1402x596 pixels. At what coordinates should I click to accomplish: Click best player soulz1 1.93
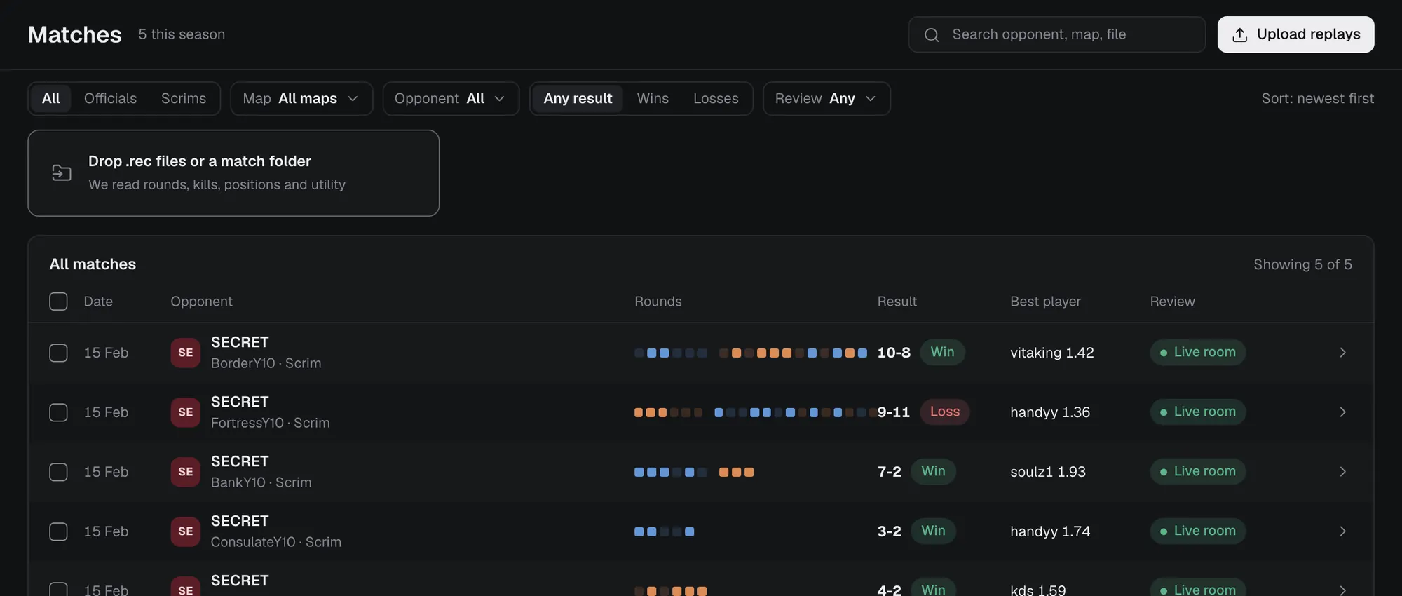pos(1047,472)
